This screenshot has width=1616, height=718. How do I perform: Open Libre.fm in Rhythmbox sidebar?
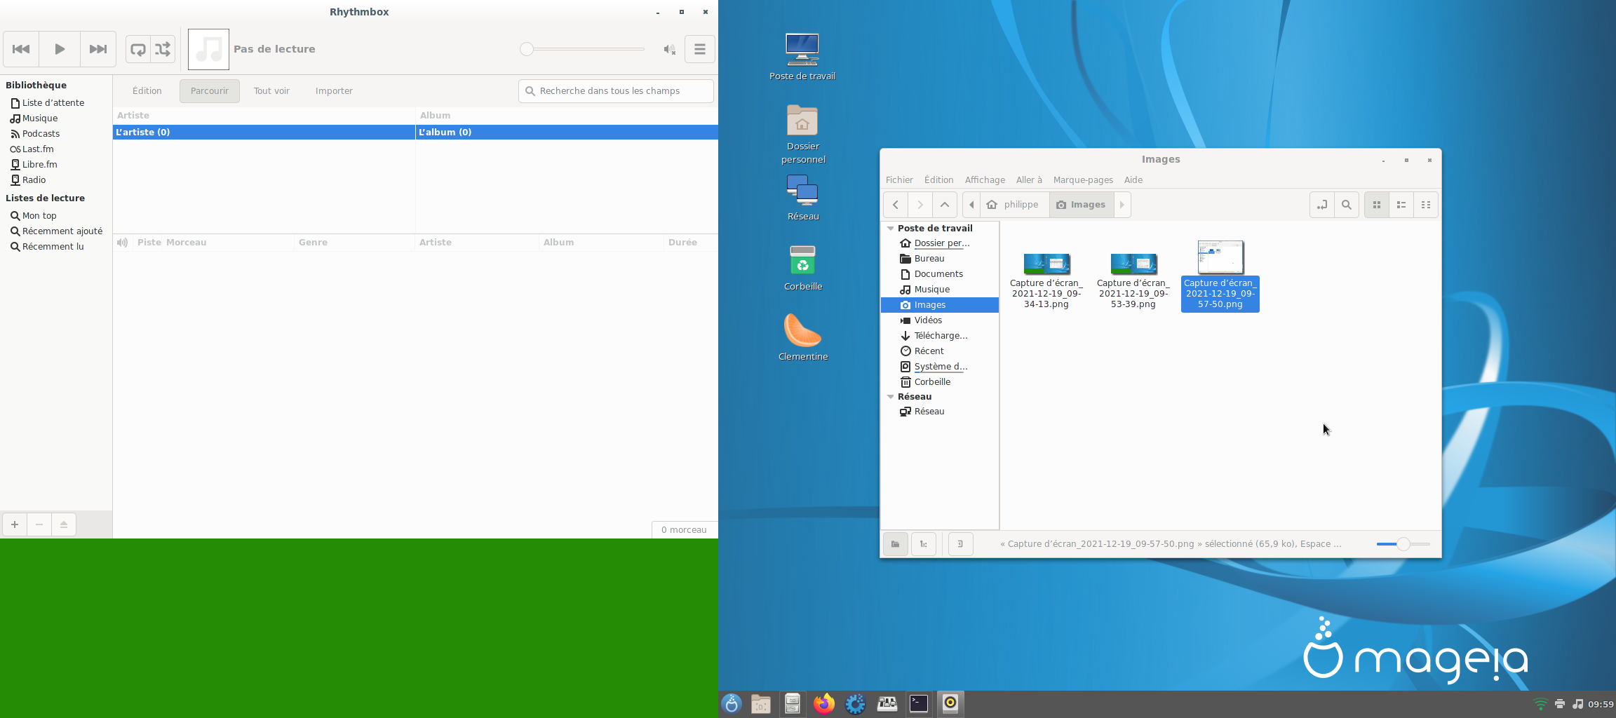point(39,165)
